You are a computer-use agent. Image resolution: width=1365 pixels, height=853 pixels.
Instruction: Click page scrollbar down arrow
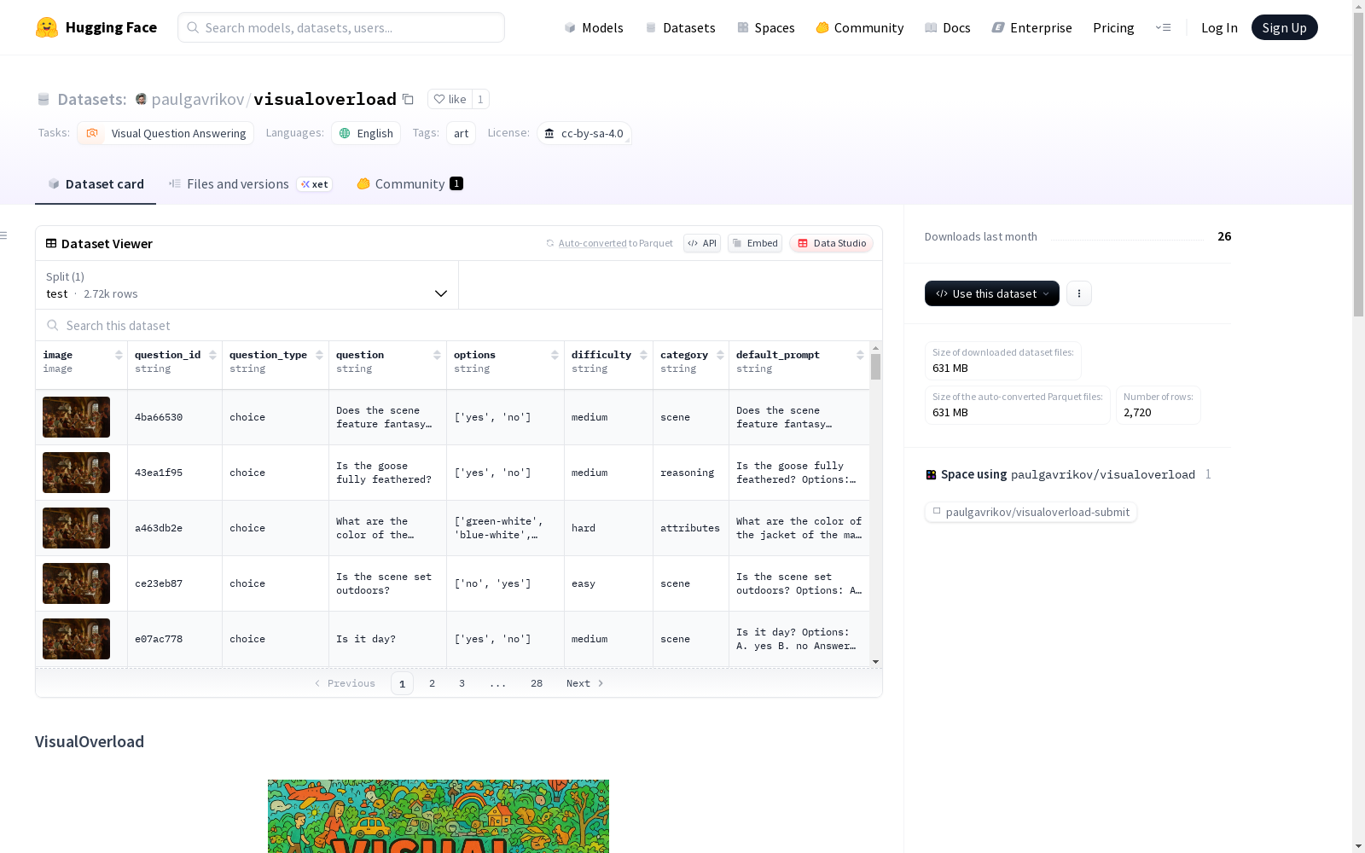[1358, 846]
